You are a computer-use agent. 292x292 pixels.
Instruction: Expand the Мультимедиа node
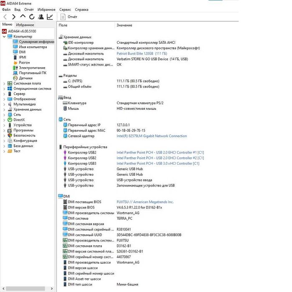4,104
